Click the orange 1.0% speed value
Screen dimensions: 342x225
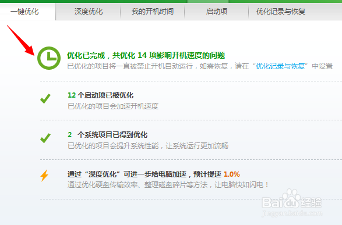232,174
